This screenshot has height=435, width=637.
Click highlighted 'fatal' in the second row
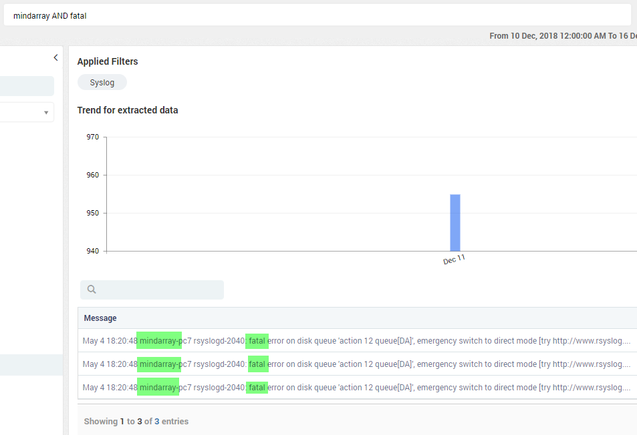[257, 364]
